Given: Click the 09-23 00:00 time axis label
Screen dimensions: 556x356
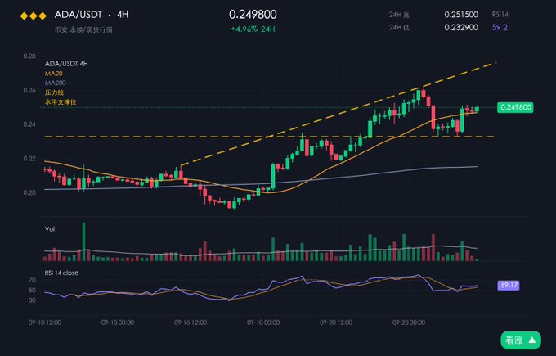Looking at the screenshot, I should (x=409, y=322).
